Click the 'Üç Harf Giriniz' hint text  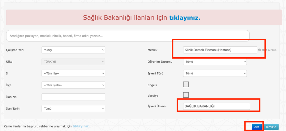click(x=267, y=50)
